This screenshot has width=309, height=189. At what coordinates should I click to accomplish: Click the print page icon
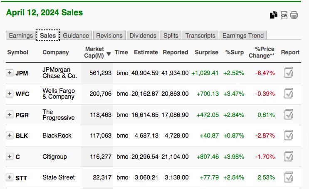click(294, 15)
